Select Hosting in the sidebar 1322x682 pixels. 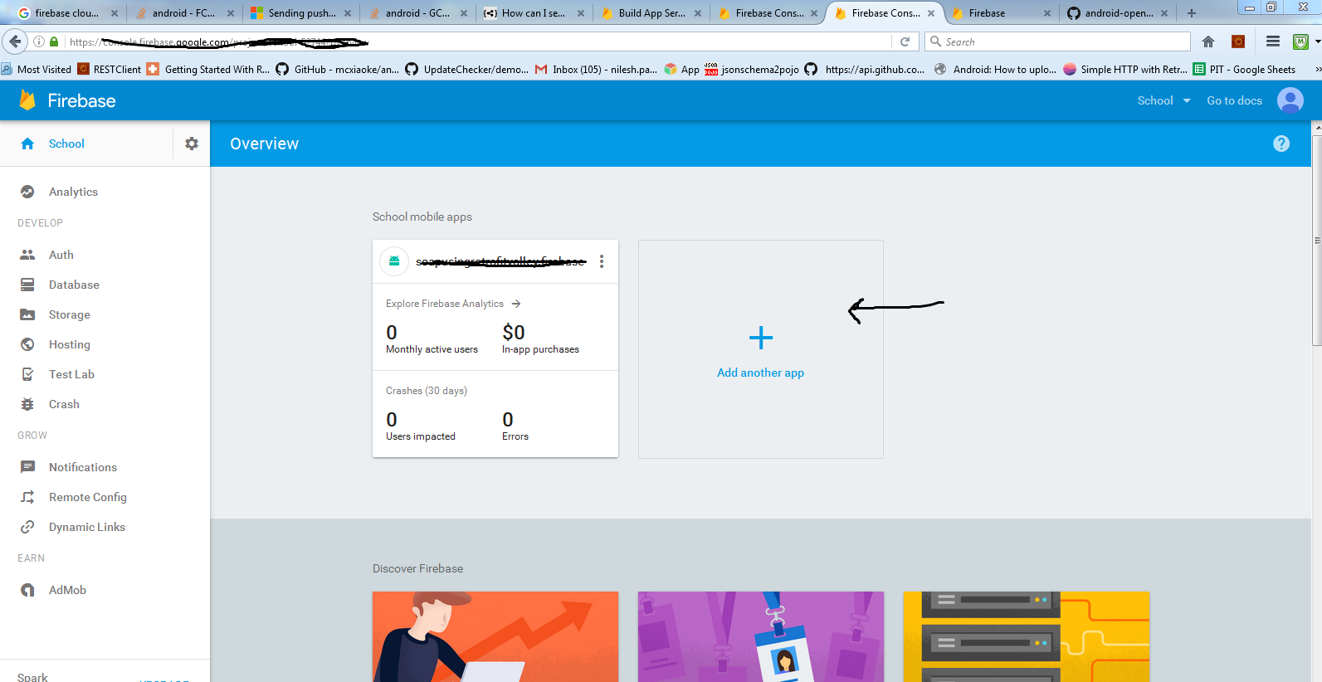pyautogui.click(x=70, y=344)
